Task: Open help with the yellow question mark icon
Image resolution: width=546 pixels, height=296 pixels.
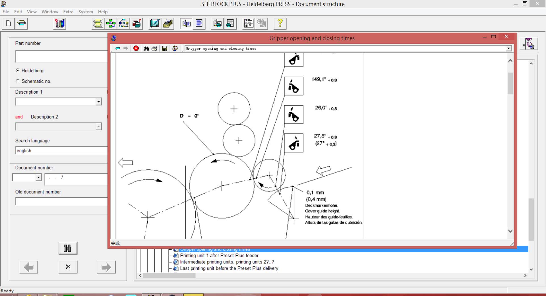Action: tap(280, 23)
